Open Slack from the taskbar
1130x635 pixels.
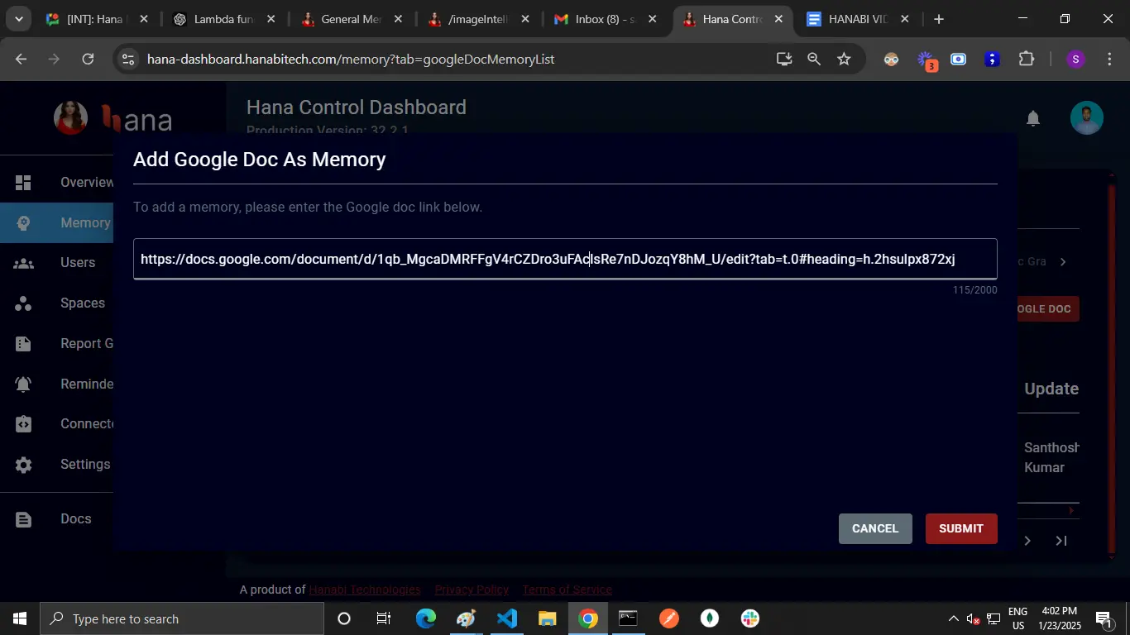coord(750,618)
